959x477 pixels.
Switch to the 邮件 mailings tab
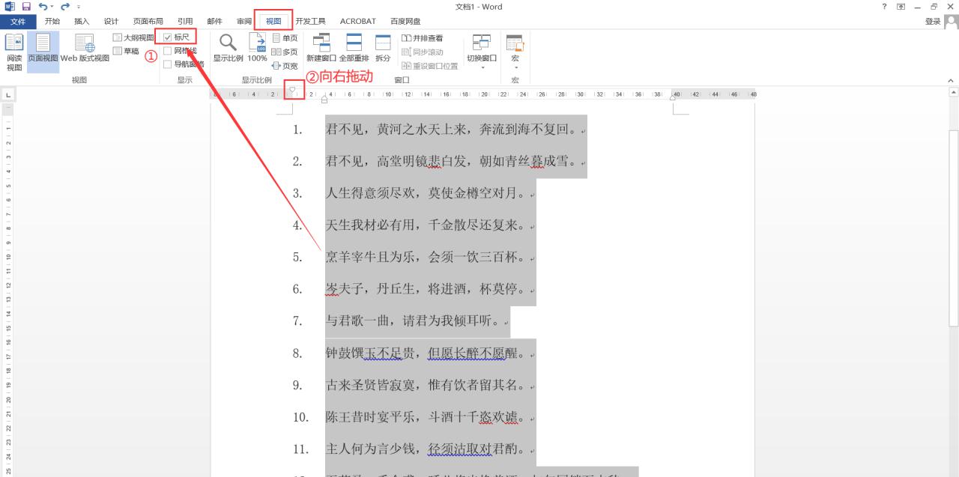click(214, 21)
